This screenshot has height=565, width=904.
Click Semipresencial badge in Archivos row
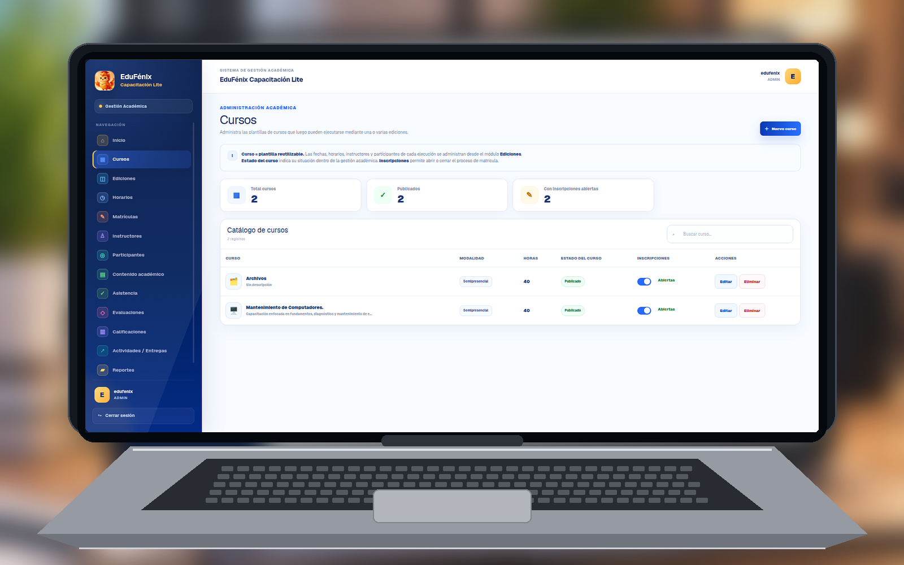pos(476,281)
